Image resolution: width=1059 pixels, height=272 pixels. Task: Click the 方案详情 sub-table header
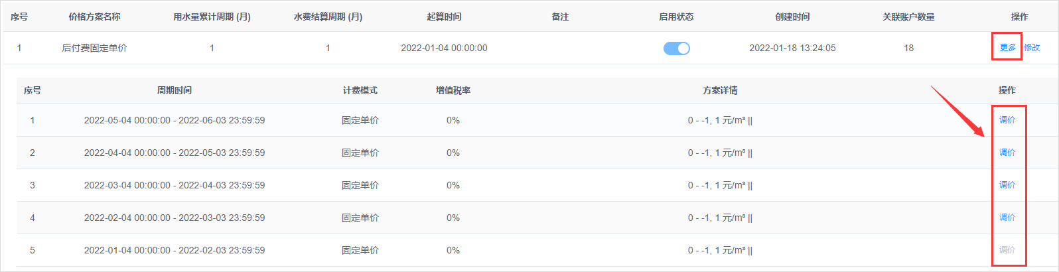[720, 90]
